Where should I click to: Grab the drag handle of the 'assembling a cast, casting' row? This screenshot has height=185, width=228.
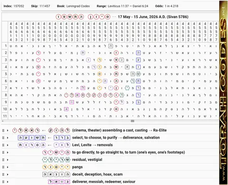click(3, 130)
